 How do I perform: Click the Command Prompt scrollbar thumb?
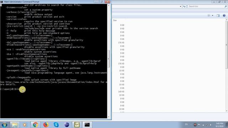108,59
